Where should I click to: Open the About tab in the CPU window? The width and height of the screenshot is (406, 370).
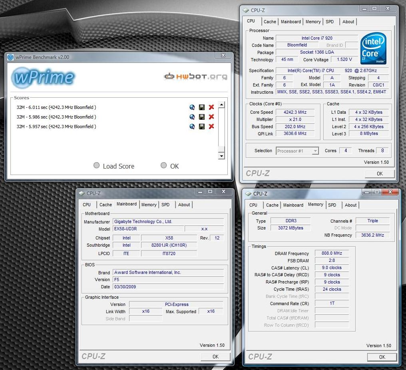click(x=348, y=22)
